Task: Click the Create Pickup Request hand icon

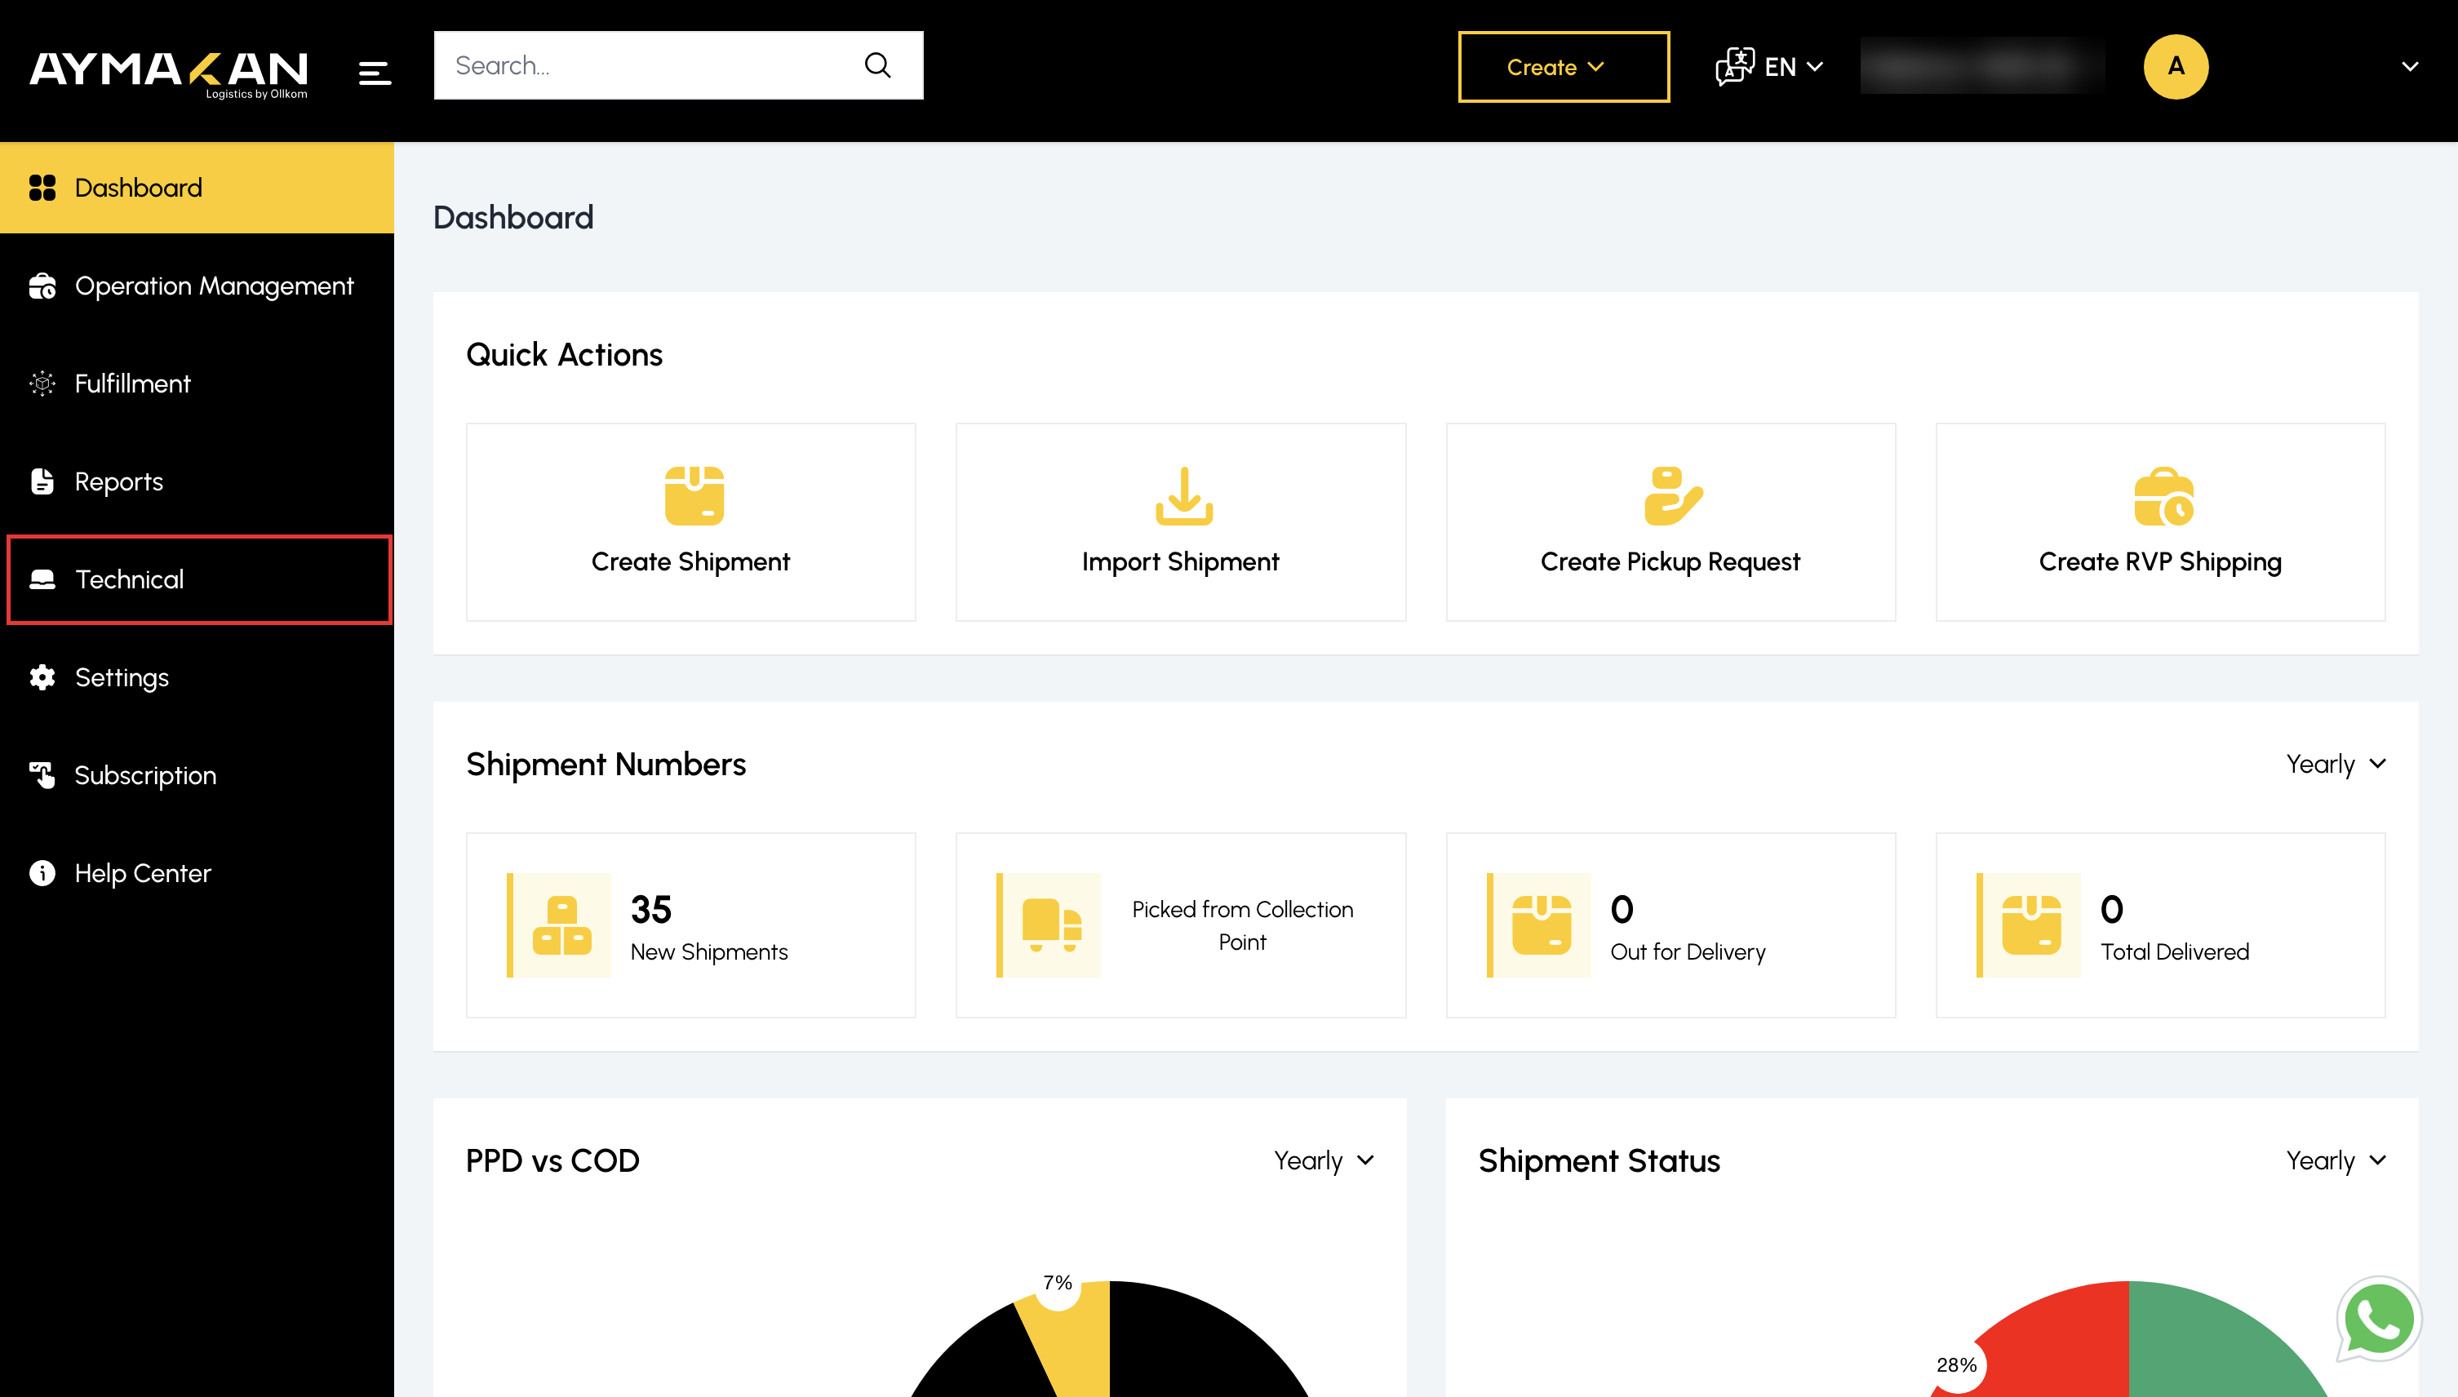Action: [1672, 495]
